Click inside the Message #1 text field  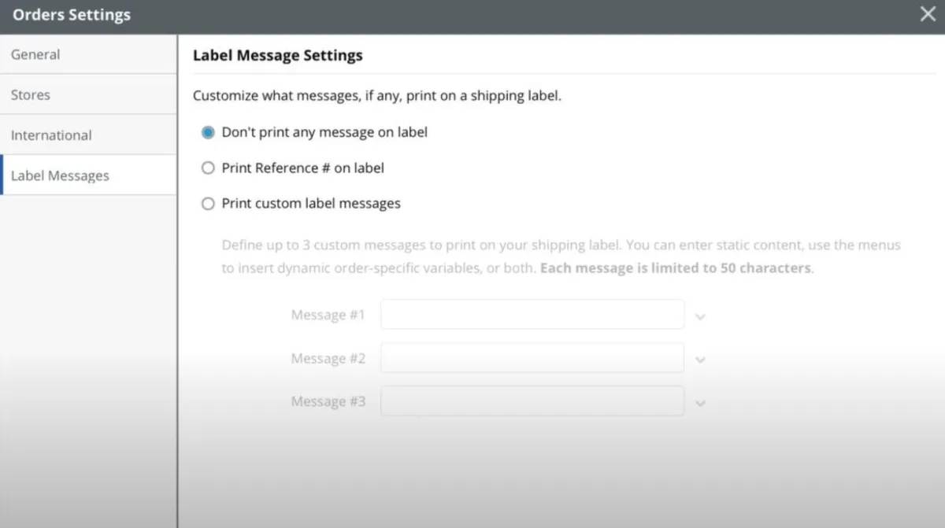tap(532, 315)
